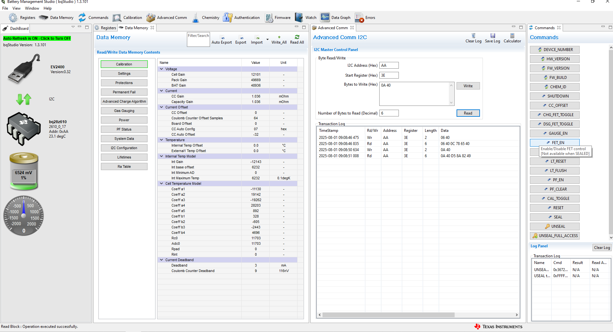Select the Protections data memory category
Viewport: 613px width, 332px height.
point(124,83)
